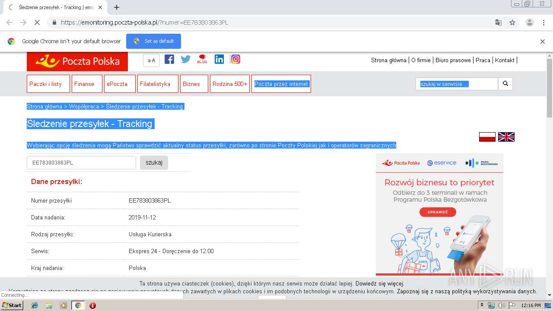Viewport: 553px width, 311px height.
Task: Open Chrome profile avatar
Action: point(529,22)
